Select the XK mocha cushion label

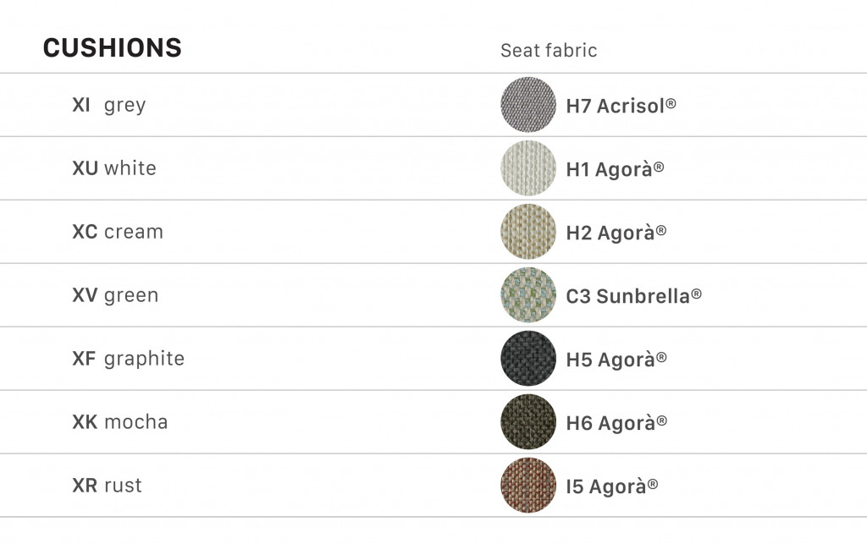click(x=120, y=422)
